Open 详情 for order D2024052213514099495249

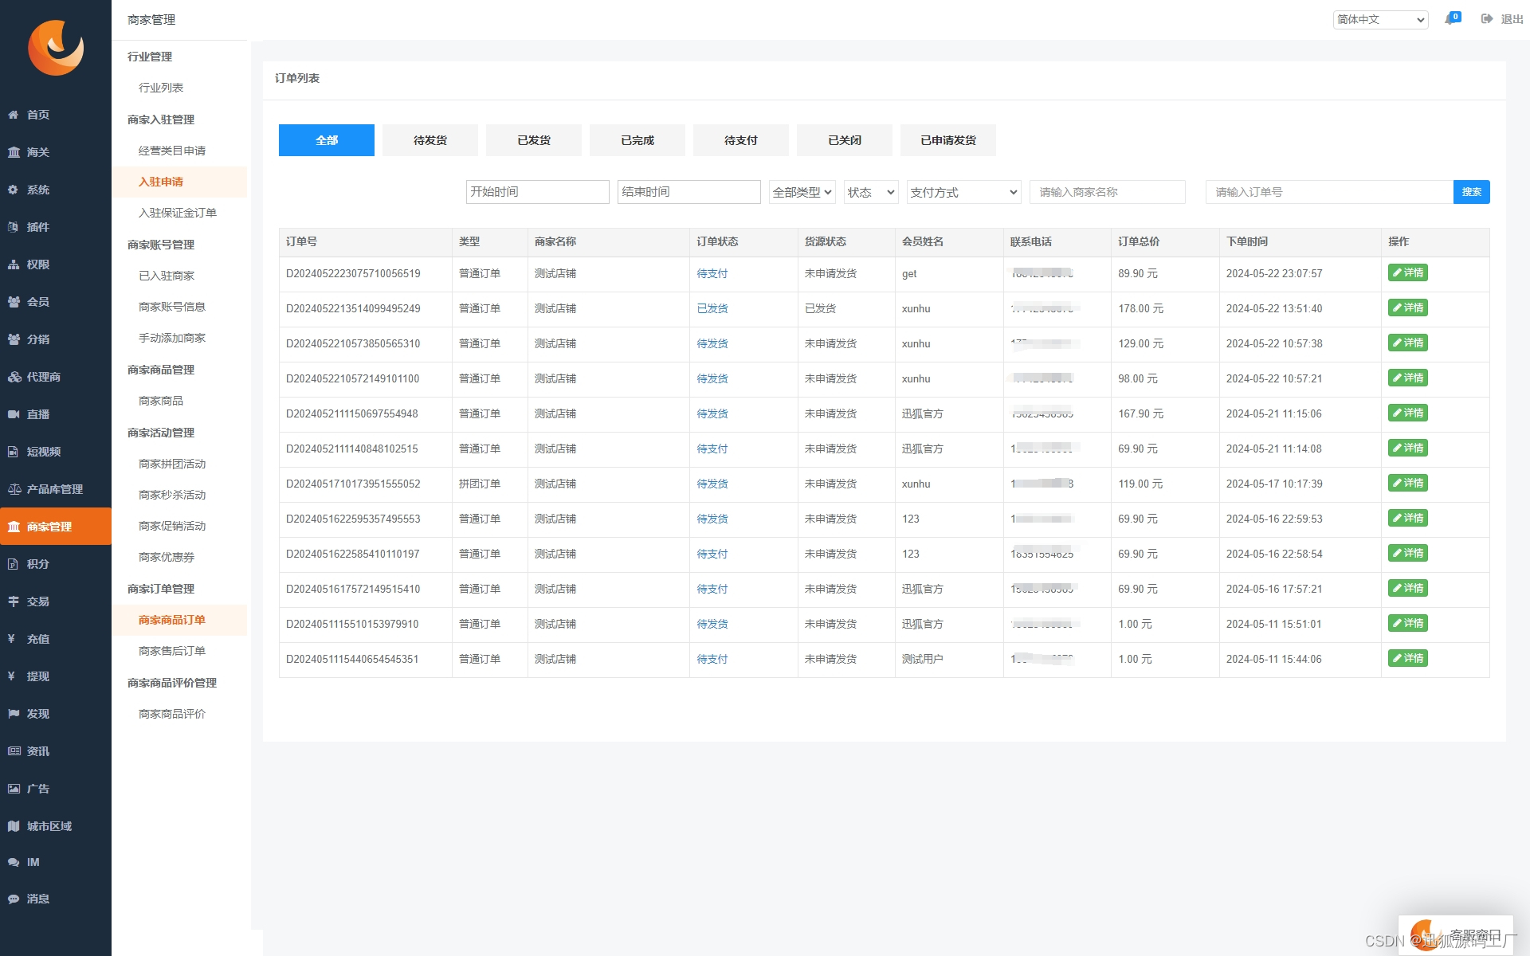click(x=1407, y=308)
